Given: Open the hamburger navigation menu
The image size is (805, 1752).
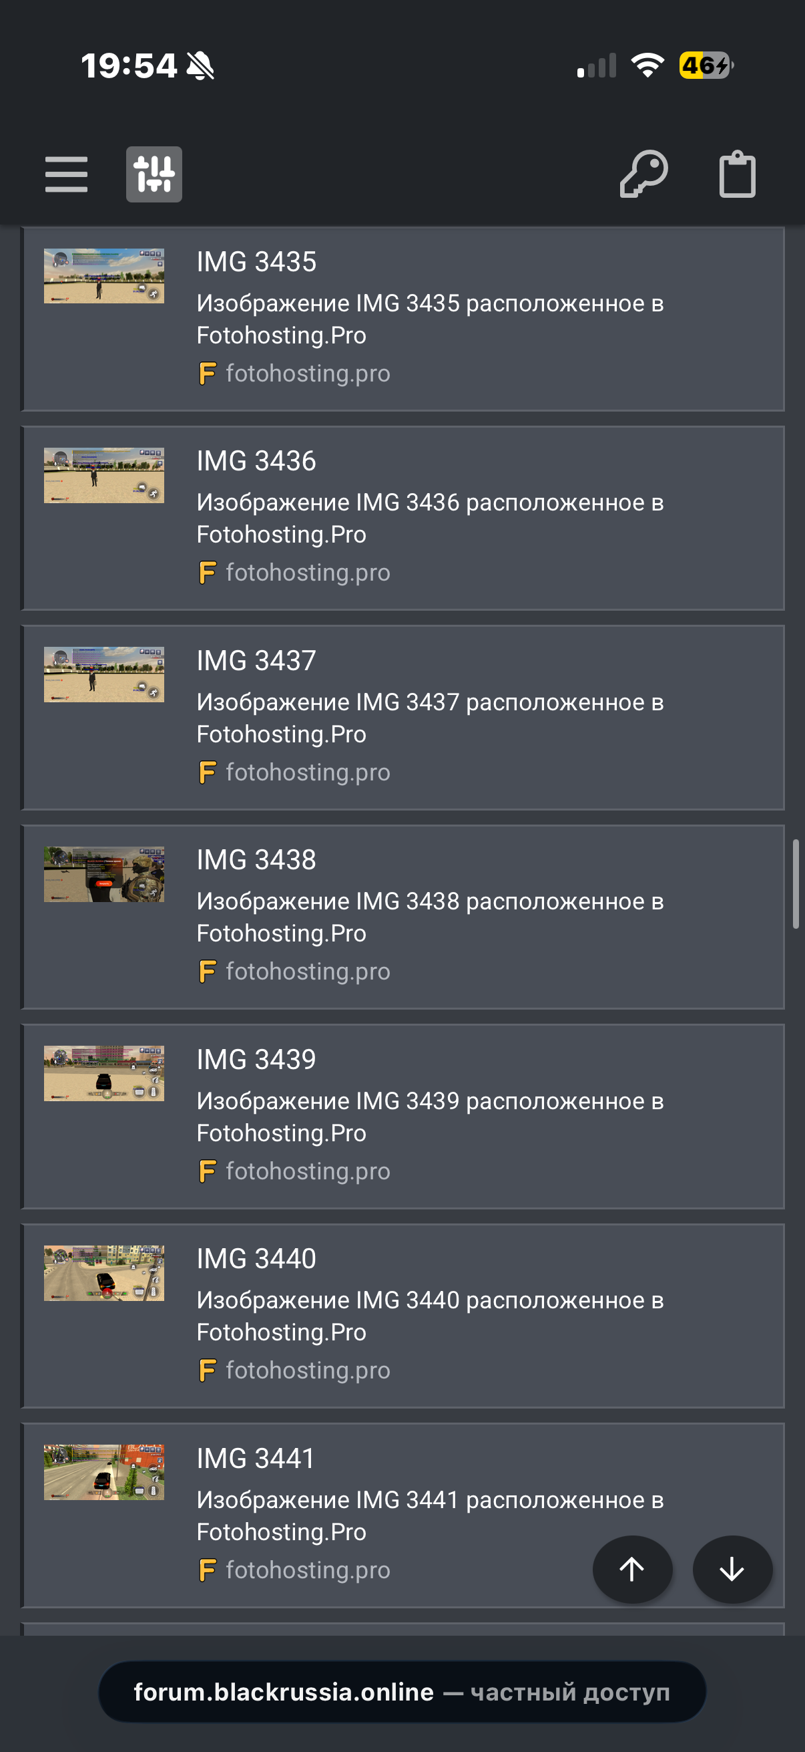Looking at the screenshot, I should click(66, 175).
